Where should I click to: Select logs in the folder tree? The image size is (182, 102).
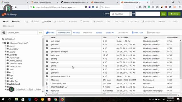pos(11,75)
